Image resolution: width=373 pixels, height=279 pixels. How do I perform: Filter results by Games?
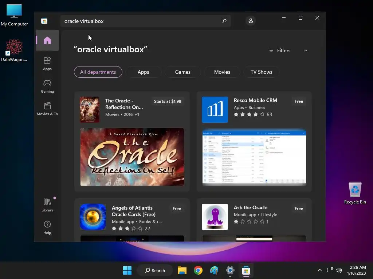183,72
